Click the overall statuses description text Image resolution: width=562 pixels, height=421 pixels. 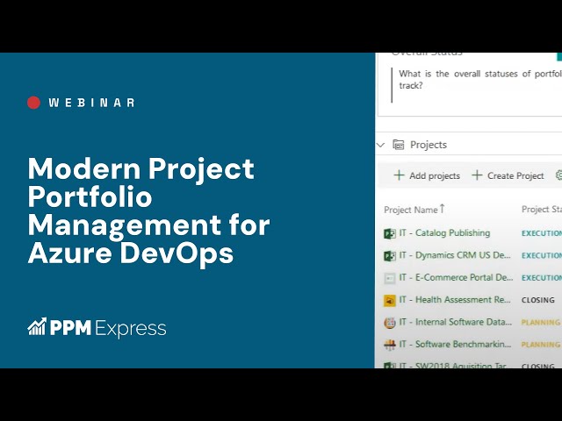480,80
